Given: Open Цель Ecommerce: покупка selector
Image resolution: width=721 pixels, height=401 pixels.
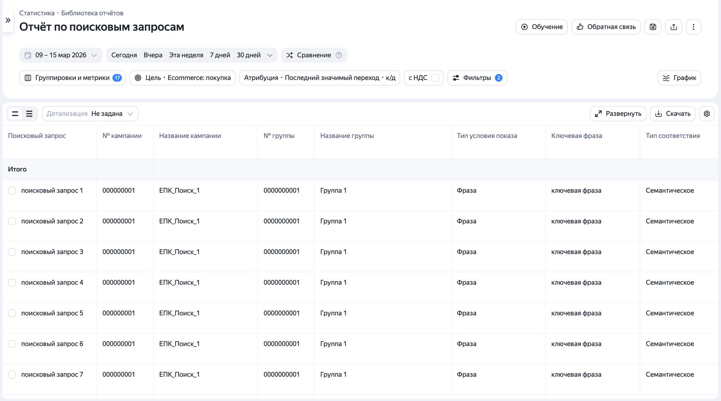Looking at the screenshot, I should tap(183, 78).
